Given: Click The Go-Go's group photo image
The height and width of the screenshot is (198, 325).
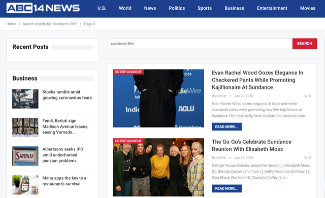Looking at the screenshot, I should pos(158,167).
